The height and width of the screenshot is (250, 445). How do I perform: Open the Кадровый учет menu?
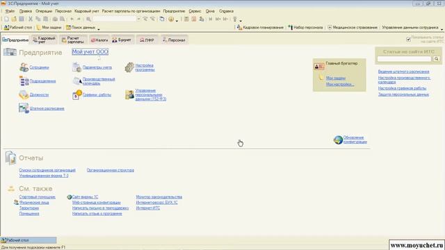[86, 11]
